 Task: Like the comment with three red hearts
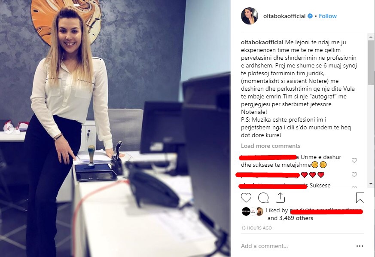pyautogui.click(x=354, y=174)
